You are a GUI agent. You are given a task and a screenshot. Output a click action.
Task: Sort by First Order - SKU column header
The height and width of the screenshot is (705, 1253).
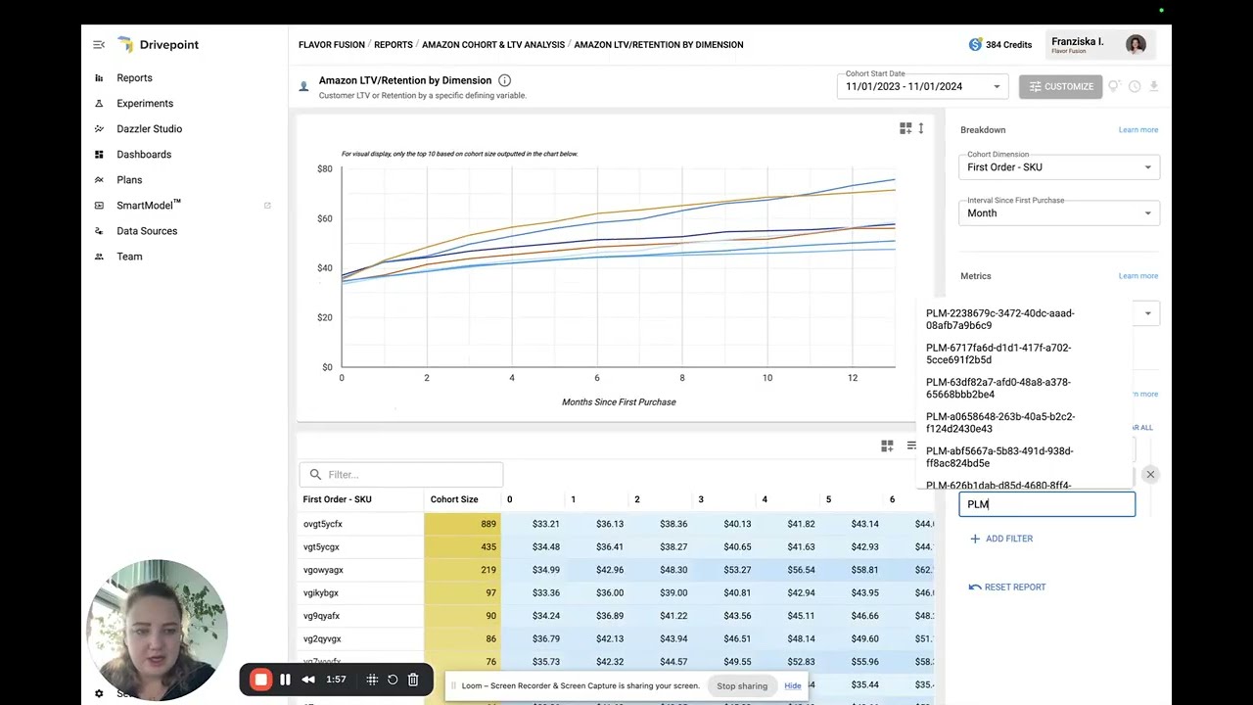(x=337, y=500)
